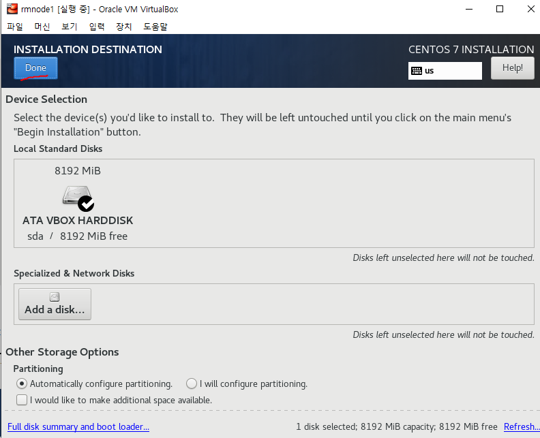Click the keyboard icon beside us
The width and height of the screenshot is (540, 438).
[x=417, y=71]
